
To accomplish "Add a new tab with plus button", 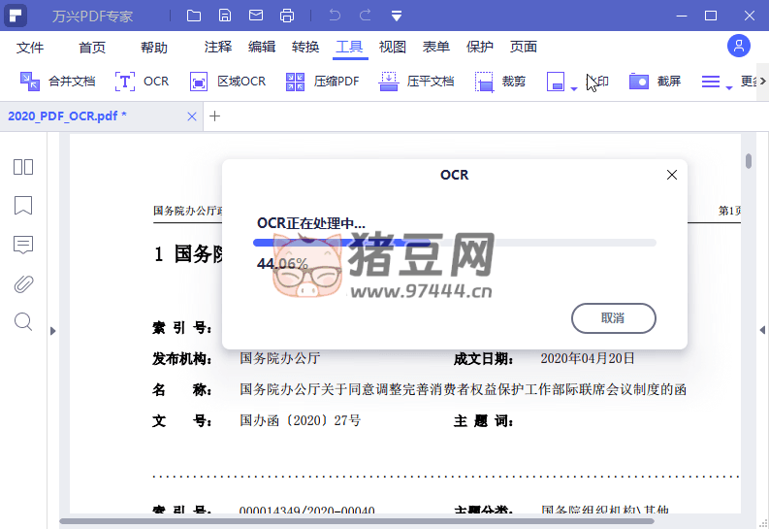I will pos(215,116).
